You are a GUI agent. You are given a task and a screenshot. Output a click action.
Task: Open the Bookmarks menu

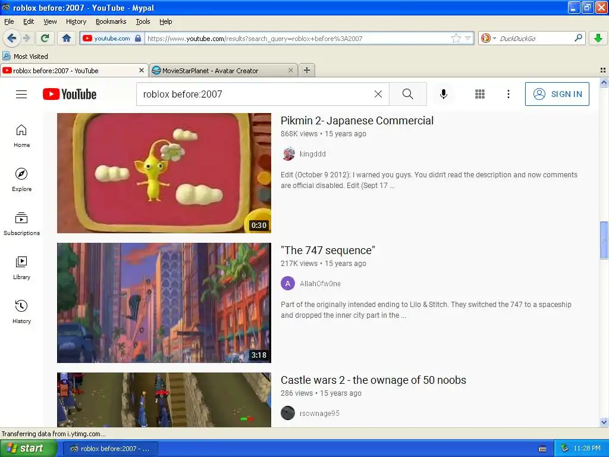tap(111, 21)
